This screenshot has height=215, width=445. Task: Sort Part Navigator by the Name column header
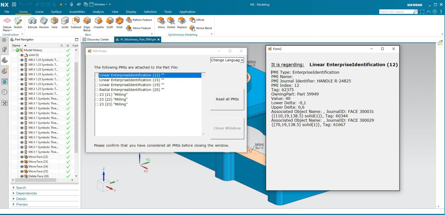pyautogui.click(x=35, y=45)
